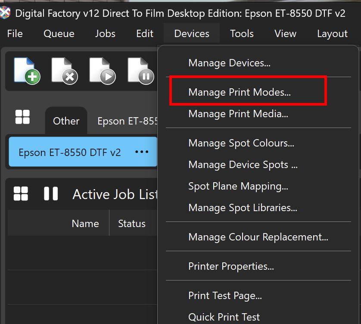This screenshot has height=324, width=361.
Task: Click the Active Job List title
Action: click(x=115, y=194)
